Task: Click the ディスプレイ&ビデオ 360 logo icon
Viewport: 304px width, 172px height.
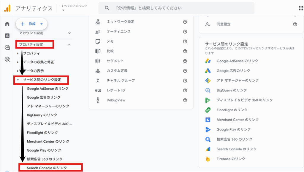Action: [208, 100]
